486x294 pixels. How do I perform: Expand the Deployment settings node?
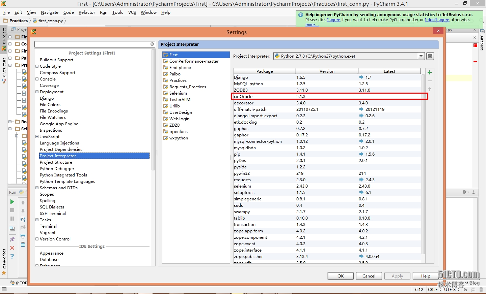[37, 92]
